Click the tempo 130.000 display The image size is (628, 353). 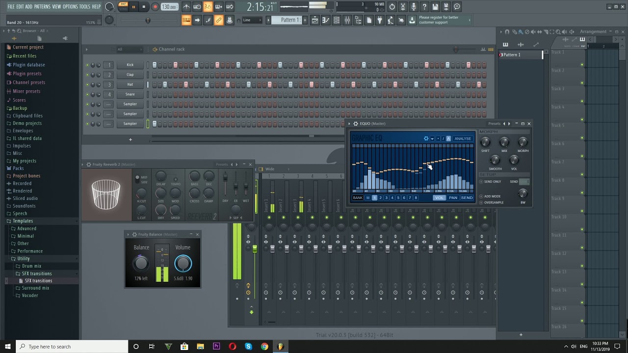point(169,7)
